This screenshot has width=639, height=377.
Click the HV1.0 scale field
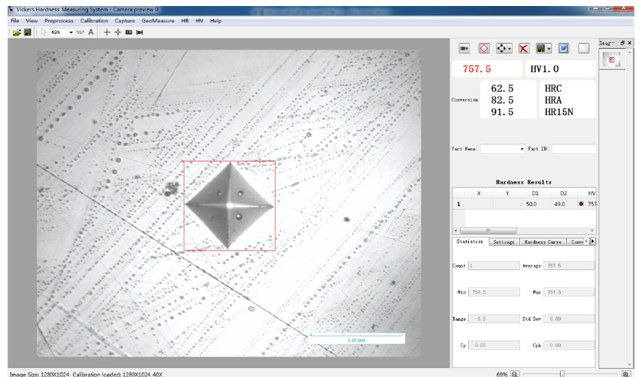(x=560, y=69)
